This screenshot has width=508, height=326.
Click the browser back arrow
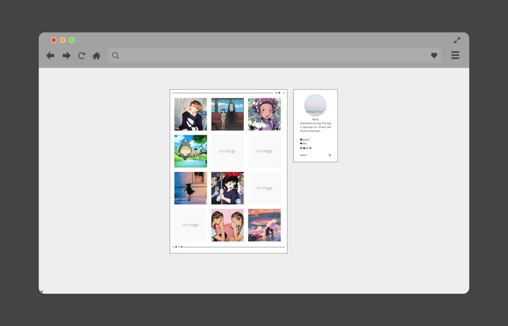pyautogui.click(x=50, y=56)
